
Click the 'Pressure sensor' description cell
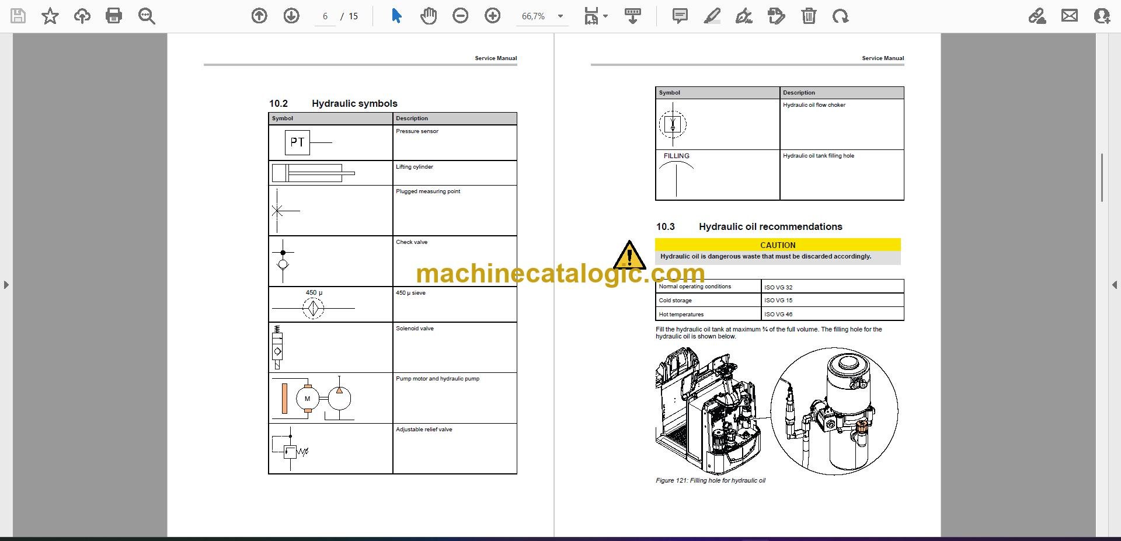click(x=455, y=142)
